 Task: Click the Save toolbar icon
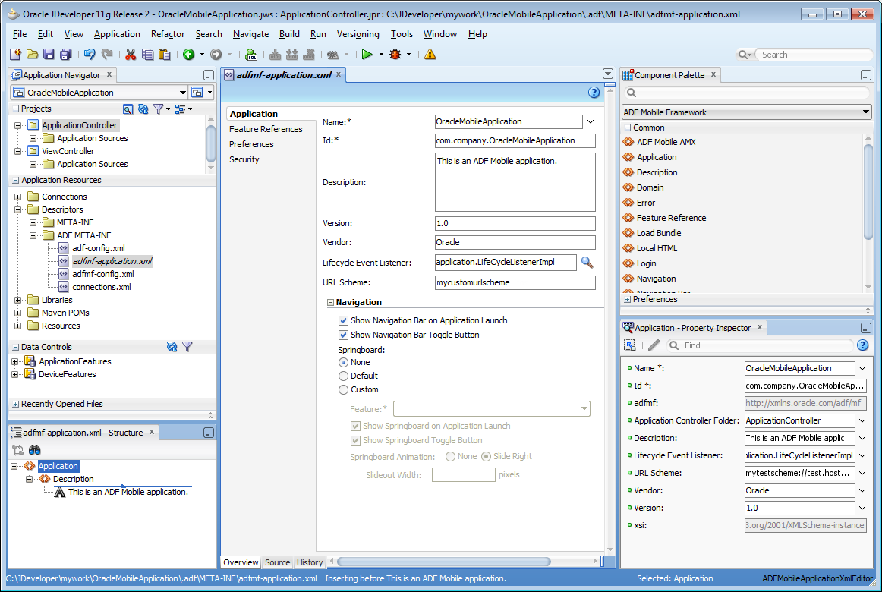[49, 55]
